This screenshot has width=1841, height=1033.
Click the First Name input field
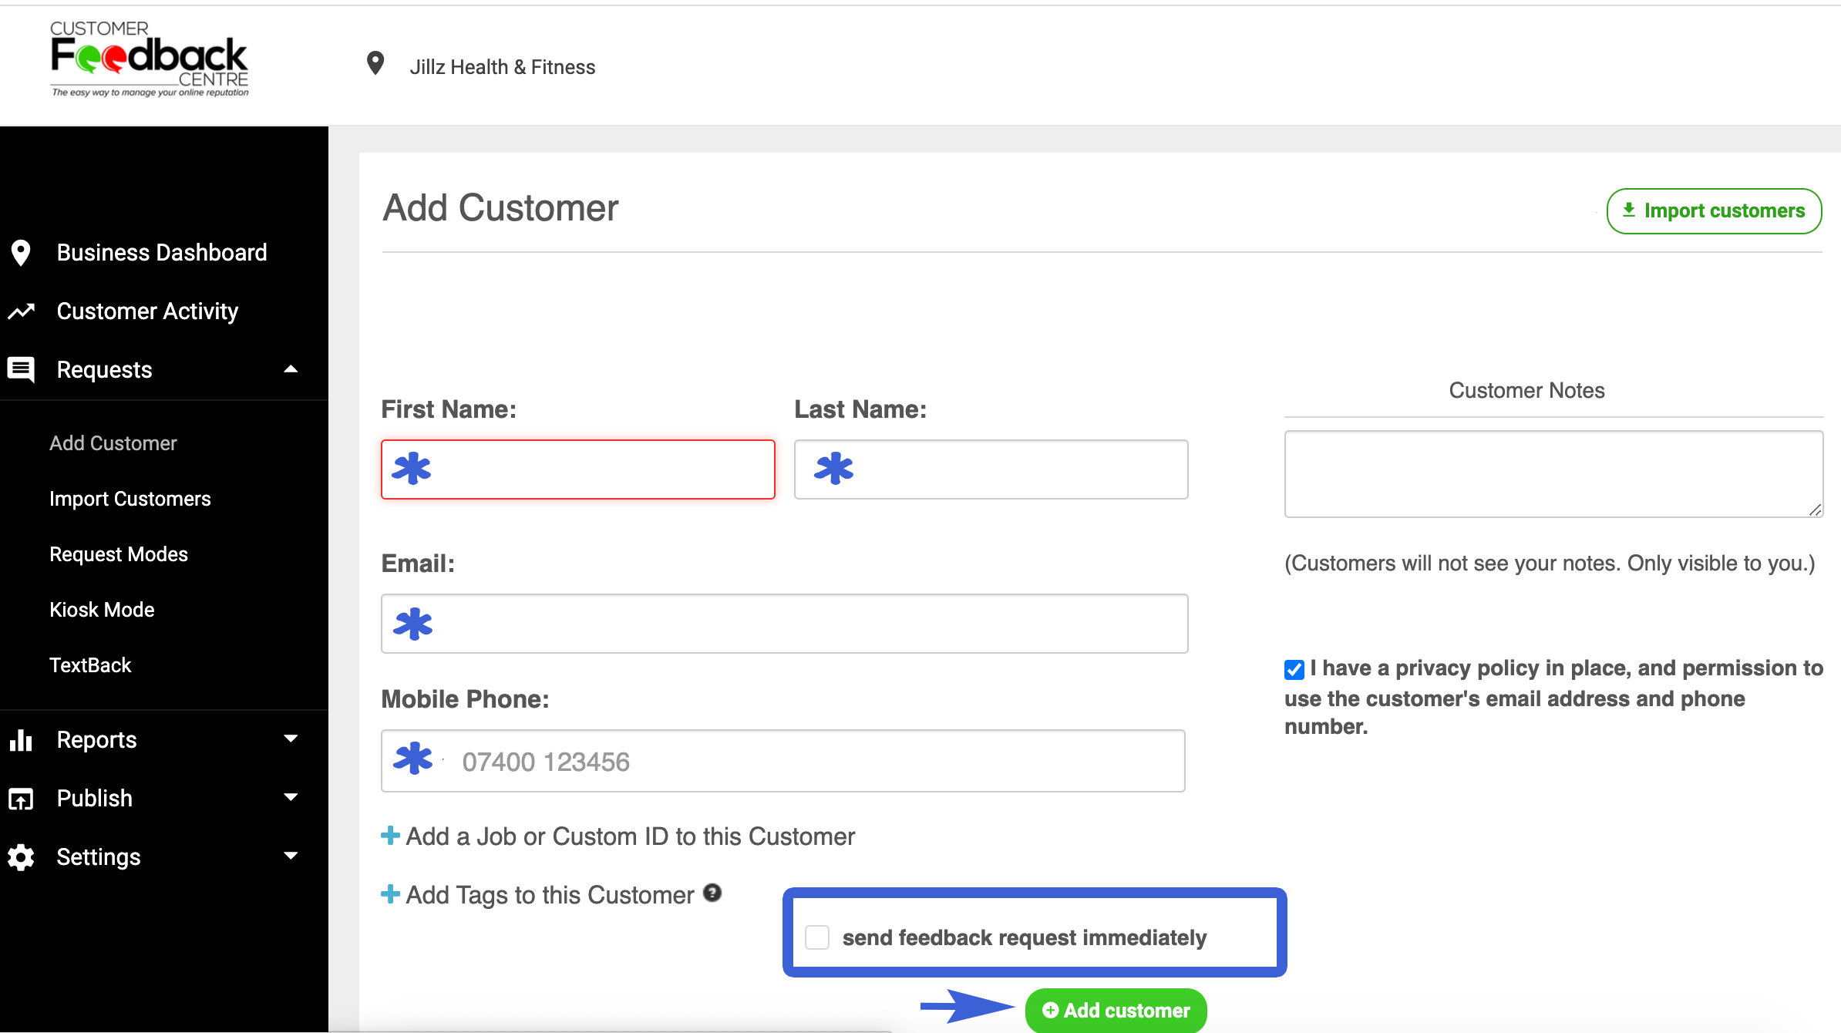tap(578, 469)
